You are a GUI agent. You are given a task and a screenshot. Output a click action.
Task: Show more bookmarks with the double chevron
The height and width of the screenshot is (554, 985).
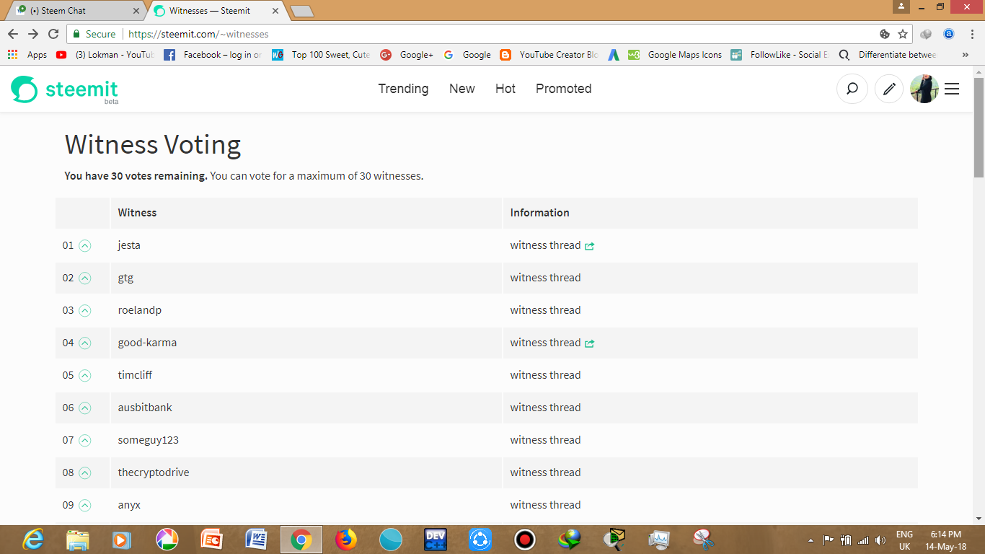966,55
